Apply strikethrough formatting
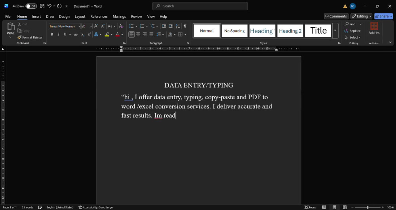The width and height of the screenshot is (396, 210). coord(76,34)
